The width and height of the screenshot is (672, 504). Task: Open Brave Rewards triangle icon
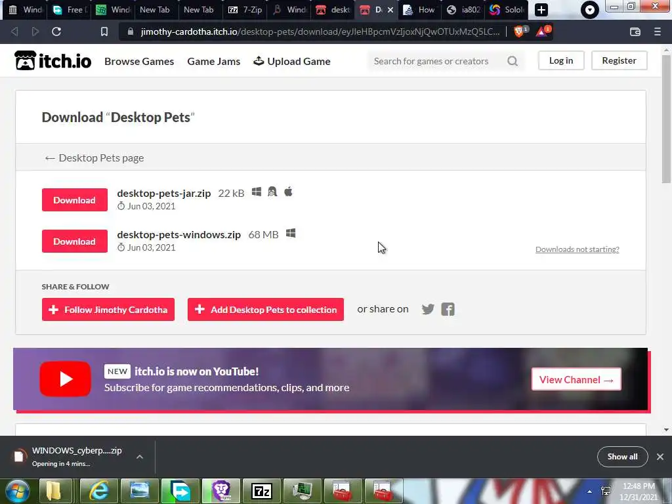coord(541,31)
